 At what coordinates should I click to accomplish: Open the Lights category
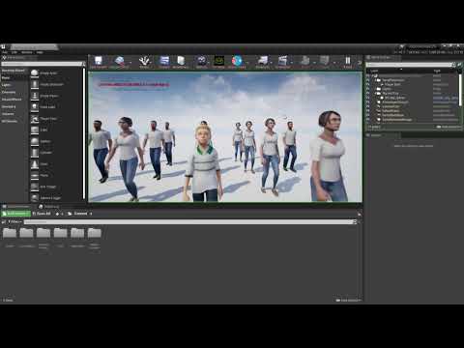(x=14, y=85)
